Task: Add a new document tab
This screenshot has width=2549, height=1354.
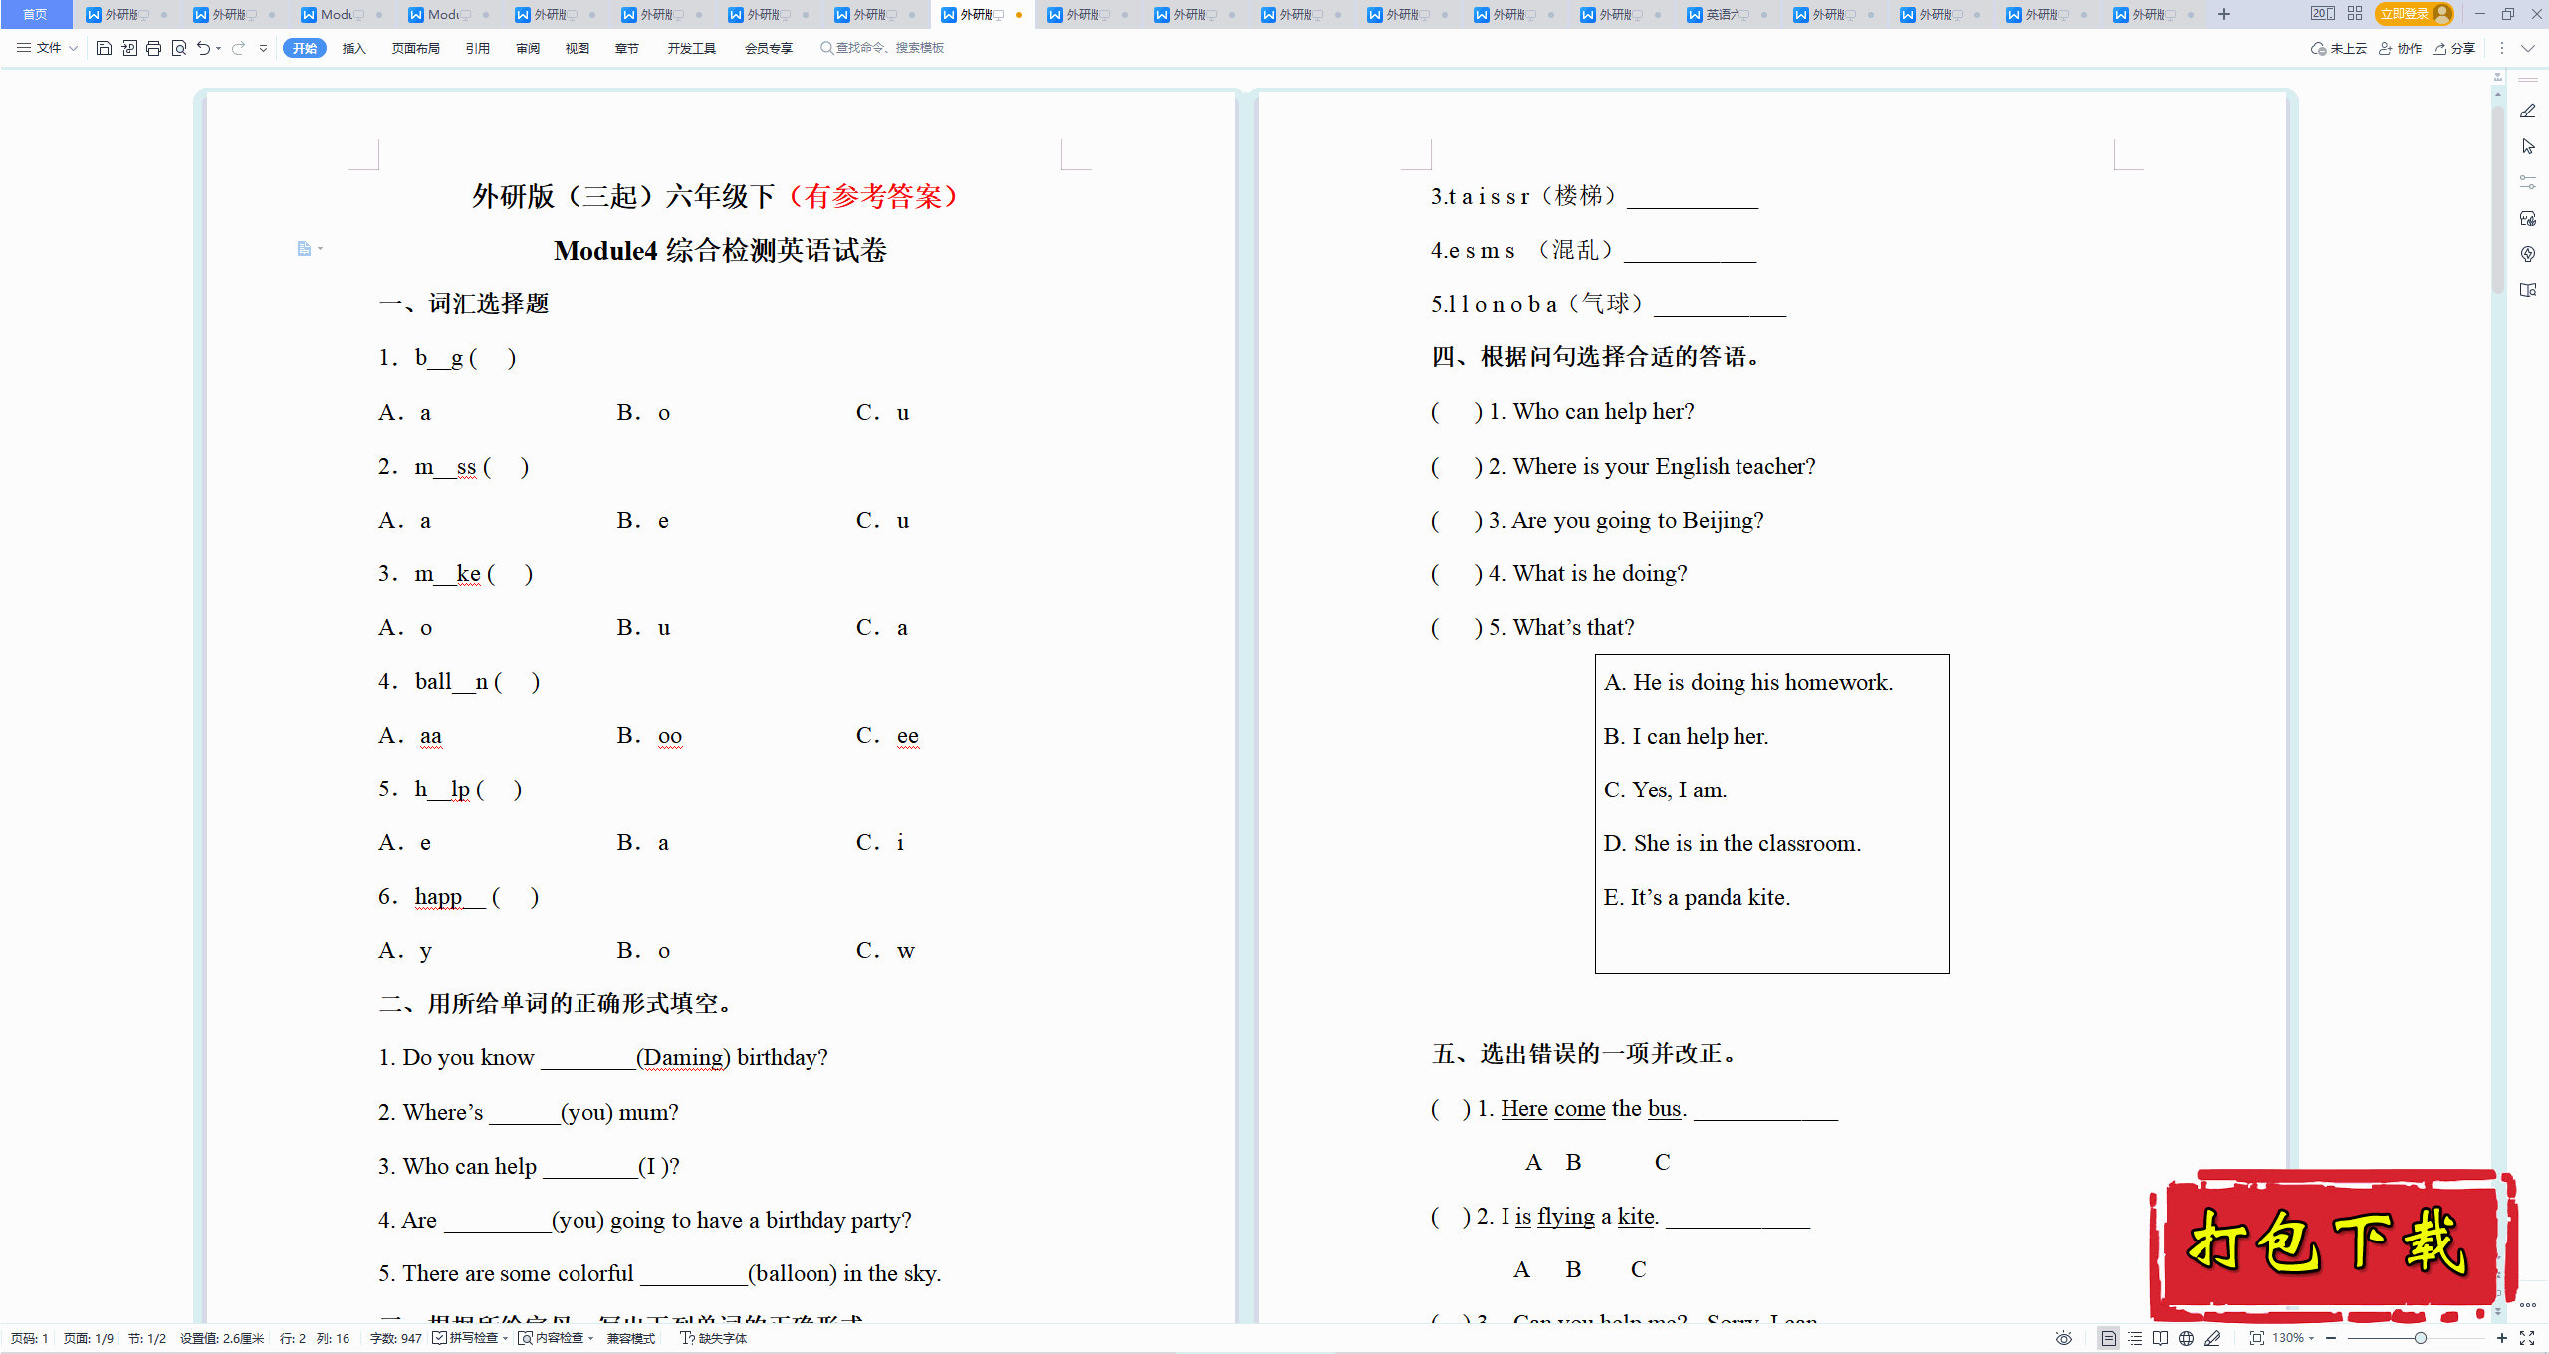Action: pyautogui.click(x=2224, y=14)
